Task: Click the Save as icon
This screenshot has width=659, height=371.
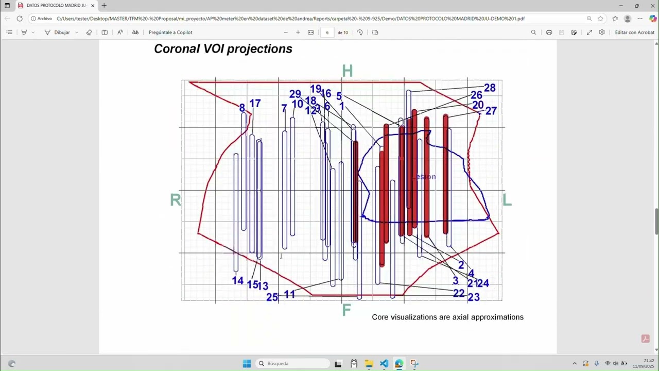Action: click(574, 32)
